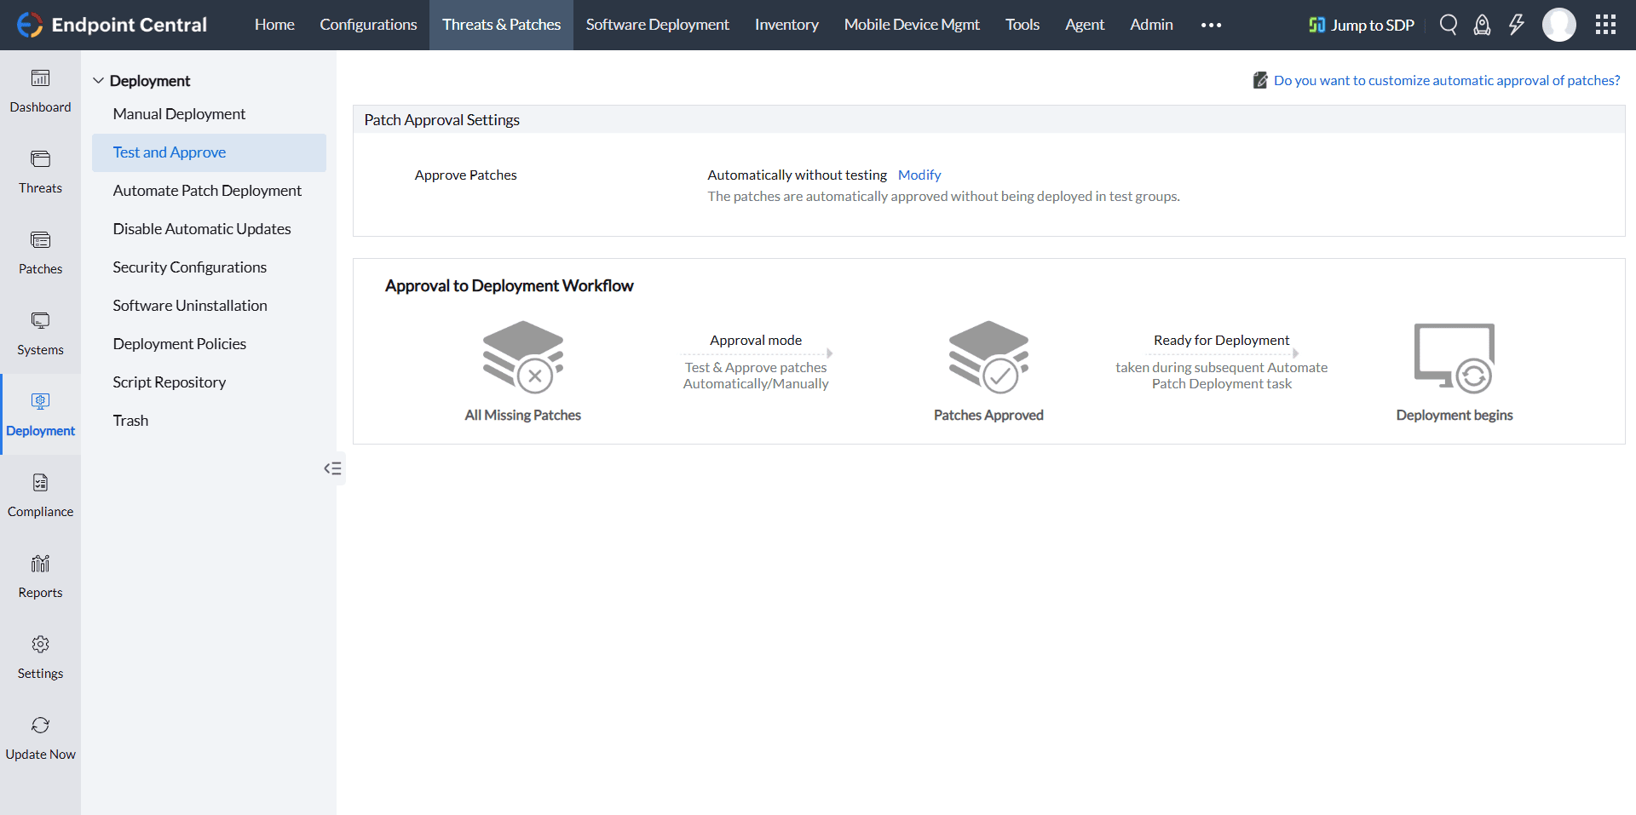Open Disable Automatic Updates
1636x815 pixels.
209,229
